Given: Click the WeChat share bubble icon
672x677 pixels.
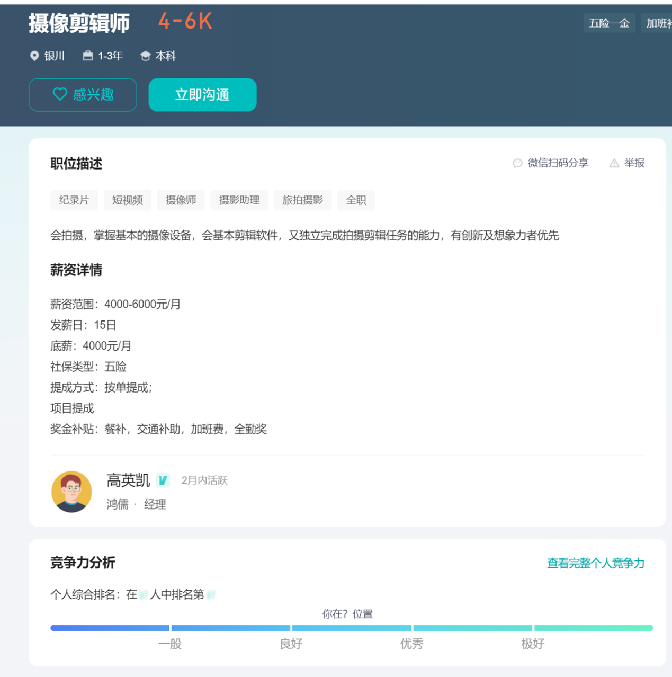Looking at the screenshot, I should pyautogui.click(x=517, y=163).
